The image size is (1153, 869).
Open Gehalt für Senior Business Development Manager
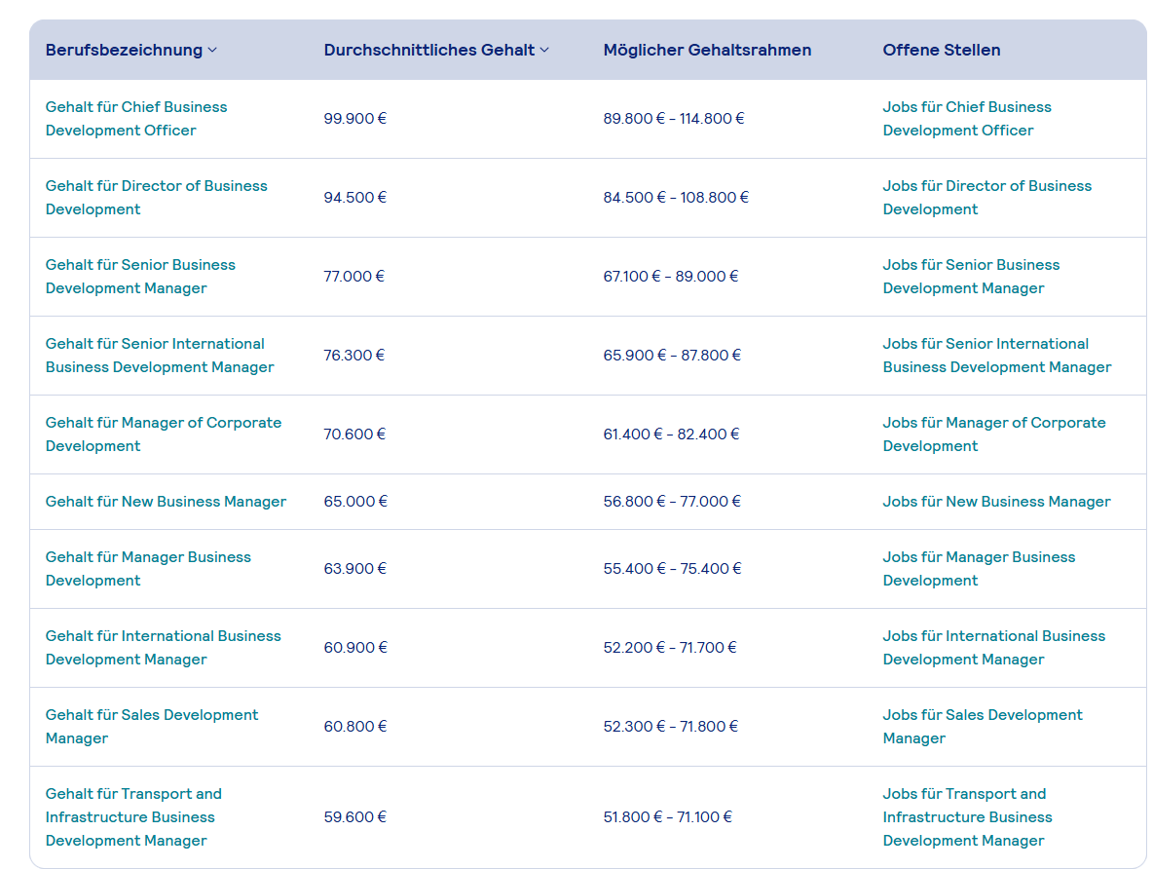coord(140,276)
